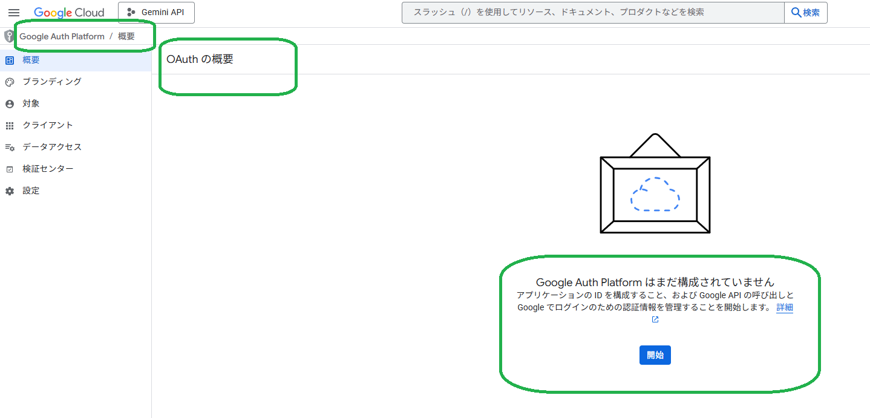Open the 検証センター sidebar page

click(x=48, y=169)
